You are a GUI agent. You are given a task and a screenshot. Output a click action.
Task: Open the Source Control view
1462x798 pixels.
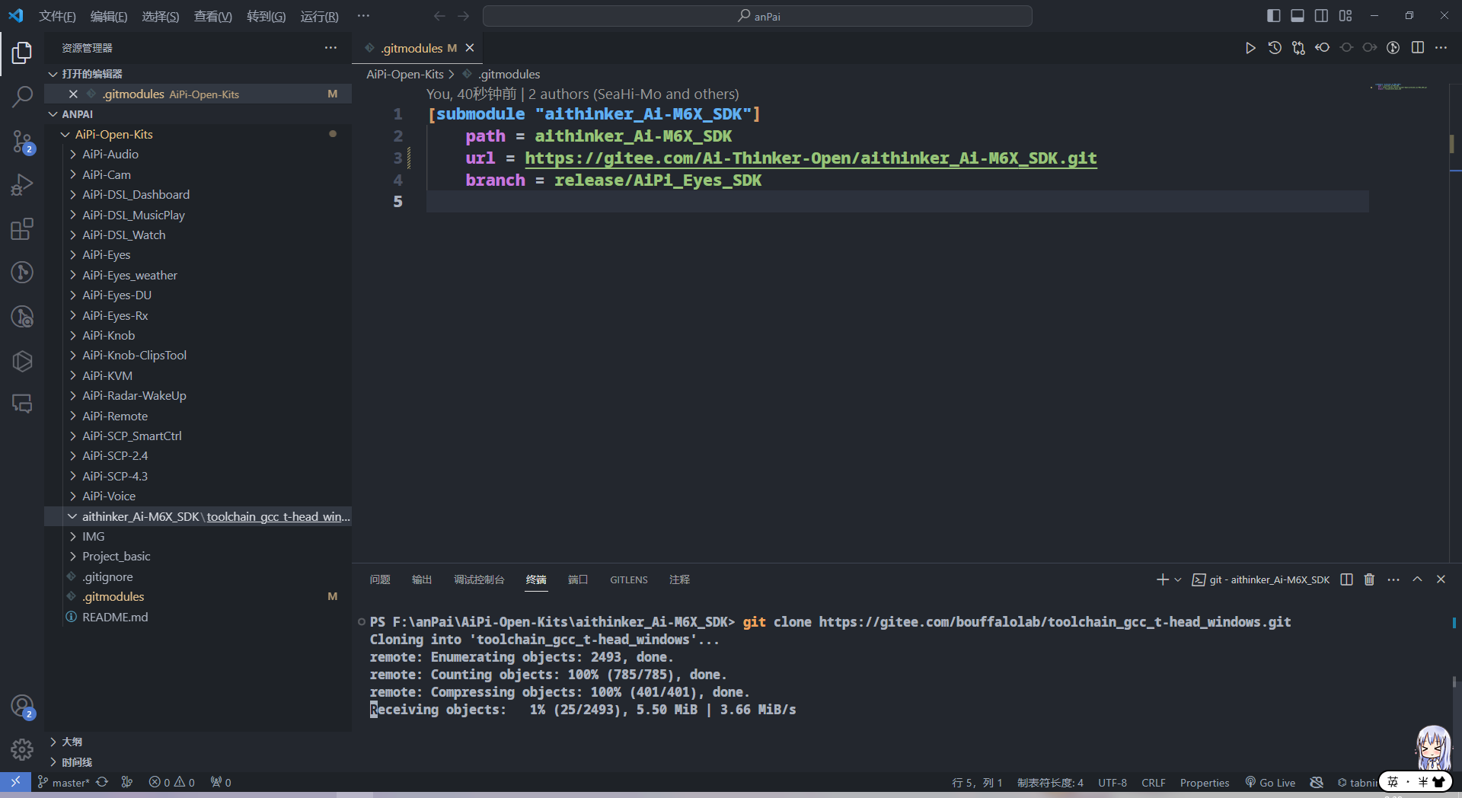coord(22,141)
